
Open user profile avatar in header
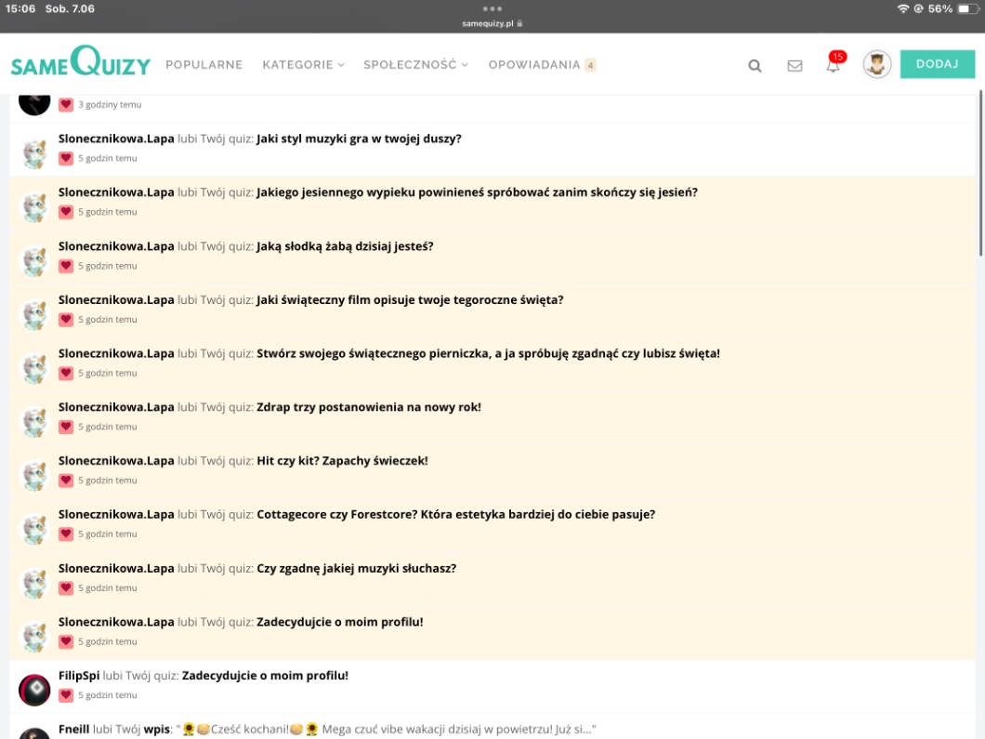[876, 64]
